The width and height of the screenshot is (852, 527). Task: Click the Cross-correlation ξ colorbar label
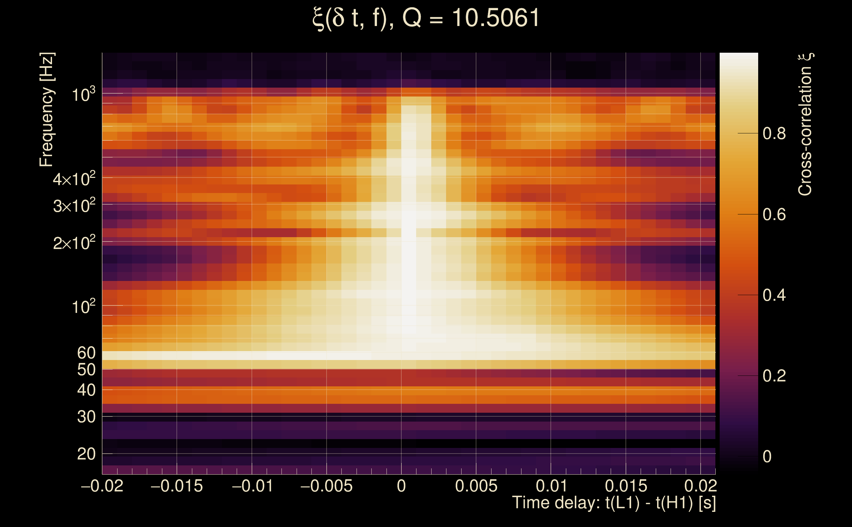click(806, 124)
